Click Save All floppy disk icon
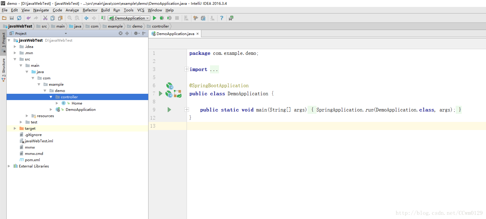Image resolution: width=486 pixels, height=219 pixels. pos(12,18)
